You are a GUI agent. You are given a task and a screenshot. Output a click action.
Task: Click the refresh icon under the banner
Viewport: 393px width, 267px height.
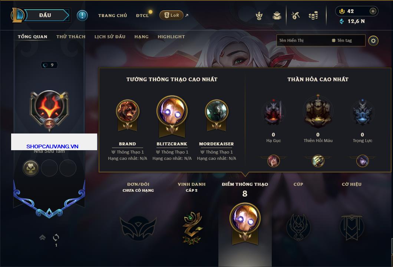point(56,237)
